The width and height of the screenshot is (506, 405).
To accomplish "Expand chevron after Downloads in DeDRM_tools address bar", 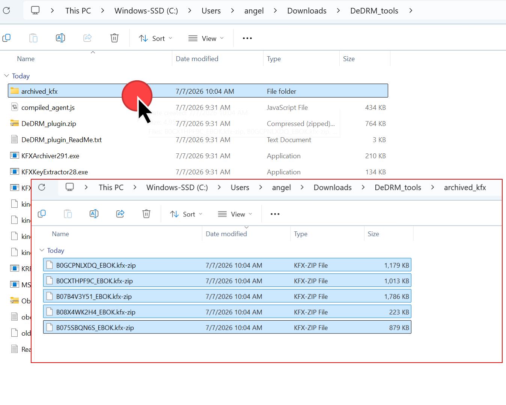I will click(x=338, y=10).
